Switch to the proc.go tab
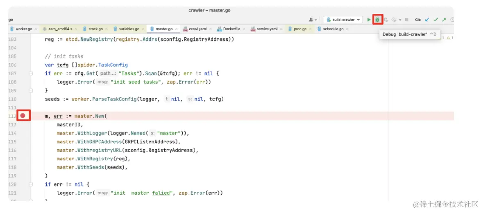Viewport: 481px width, 211px height. [x=300, y=29]
